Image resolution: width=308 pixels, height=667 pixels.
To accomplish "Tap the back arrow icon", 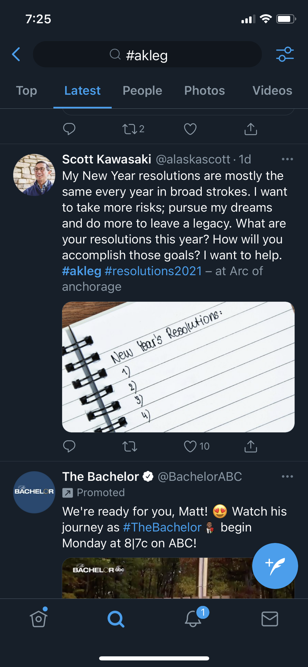I will coord(16,54).
